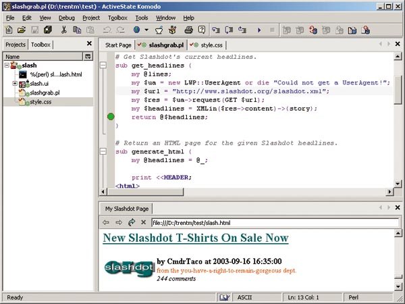Image resolution: width=405 pixels, height=304 pixels.
Task: Collapse the generate_html sub fold marker
Action: point(103,151)
